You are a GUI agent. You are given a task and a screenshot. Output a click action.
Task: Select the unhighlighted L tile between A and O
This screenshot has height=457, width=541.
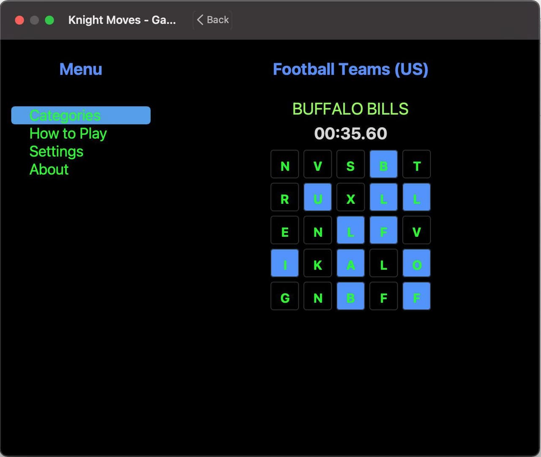[x=384, y=263]
